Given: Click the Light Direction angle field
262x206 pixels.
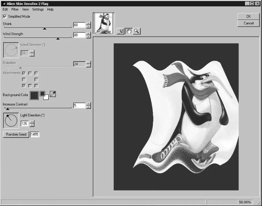Looking at the screenshot, I should click(25, 123).
